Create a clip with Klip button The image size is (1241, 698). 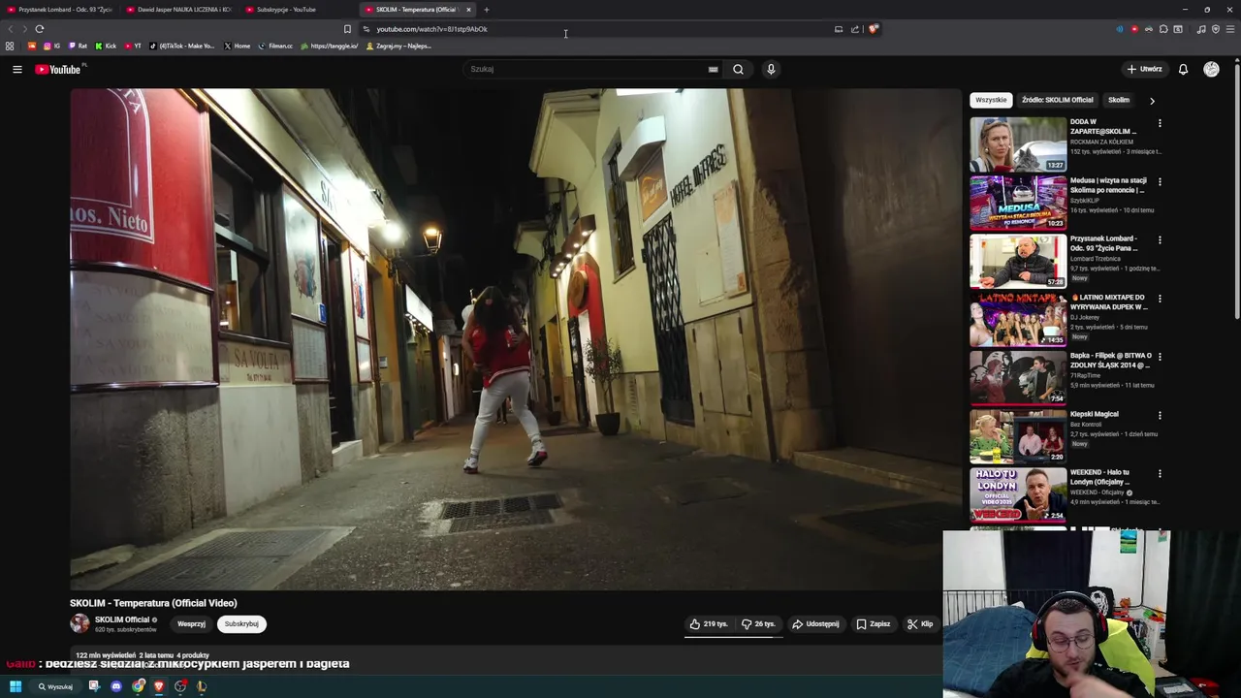coord(920,624)
